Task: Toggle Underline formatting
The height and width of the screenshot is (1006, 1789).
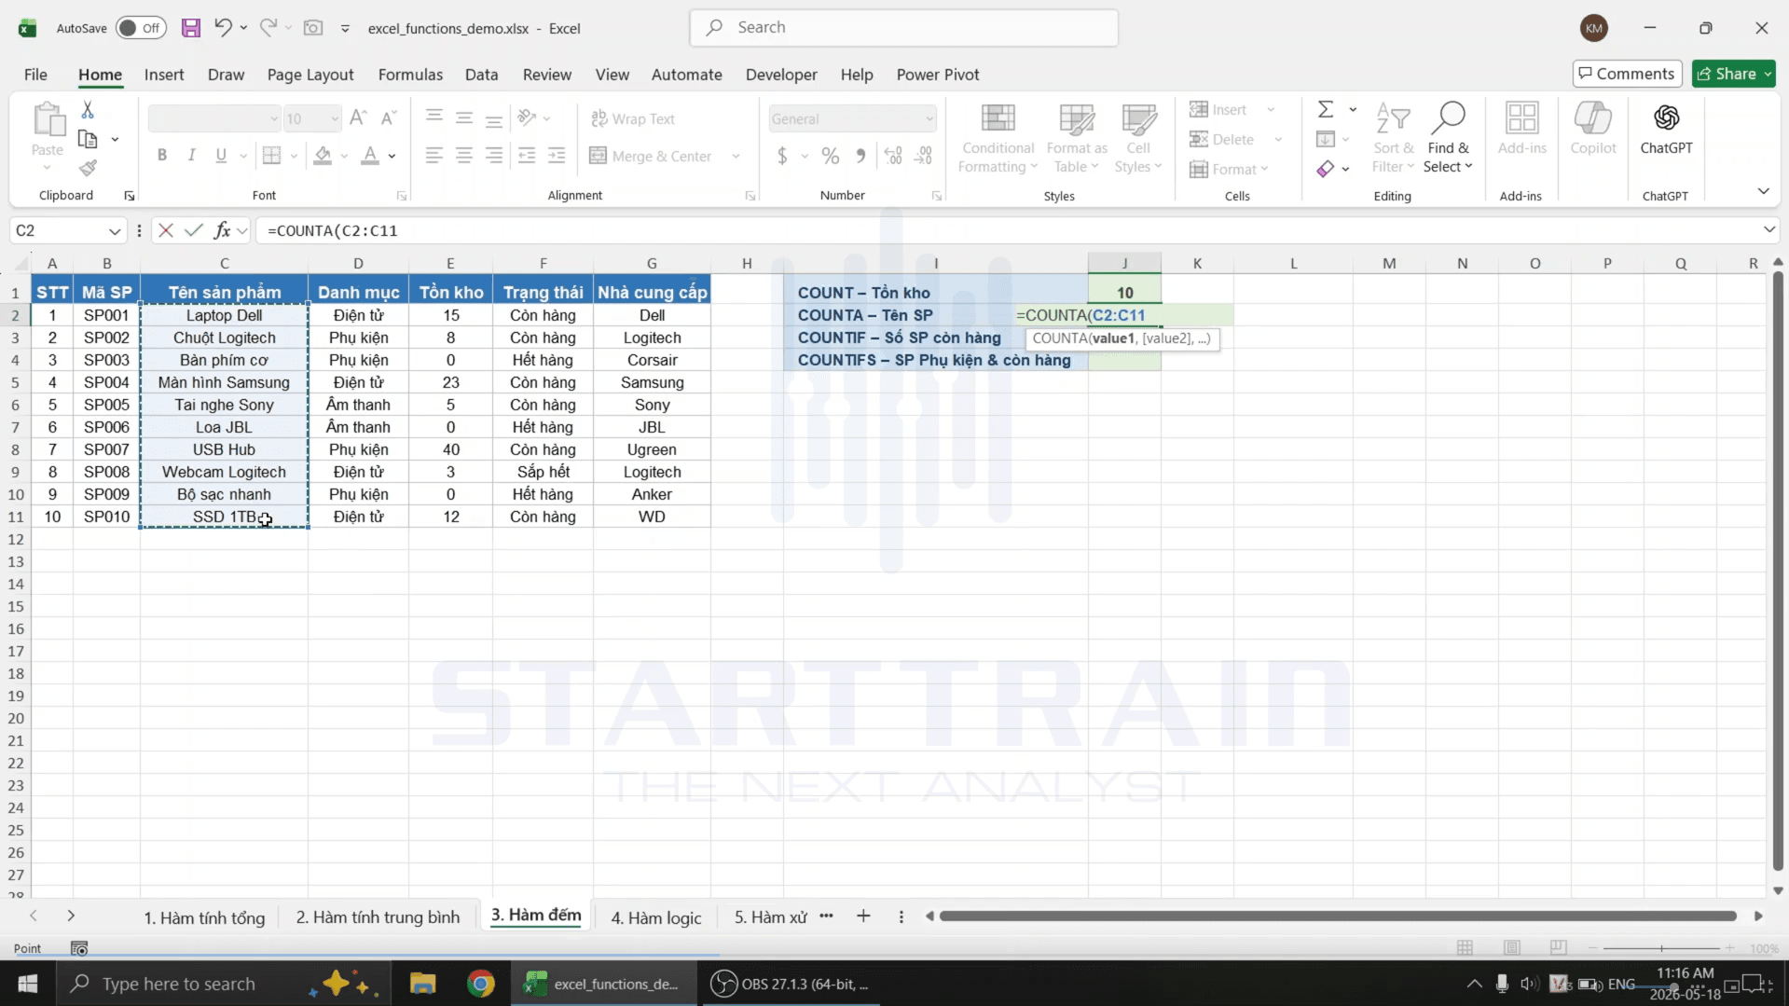Action: [x=221, y=156]
